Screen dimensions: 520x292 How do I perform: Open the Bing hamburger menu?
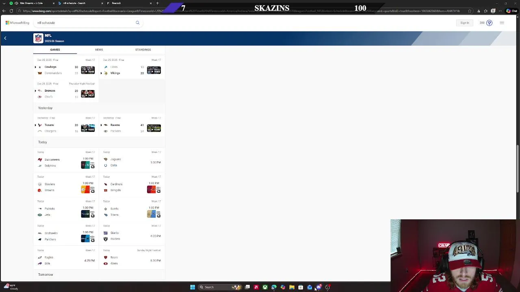coord(502,23)
